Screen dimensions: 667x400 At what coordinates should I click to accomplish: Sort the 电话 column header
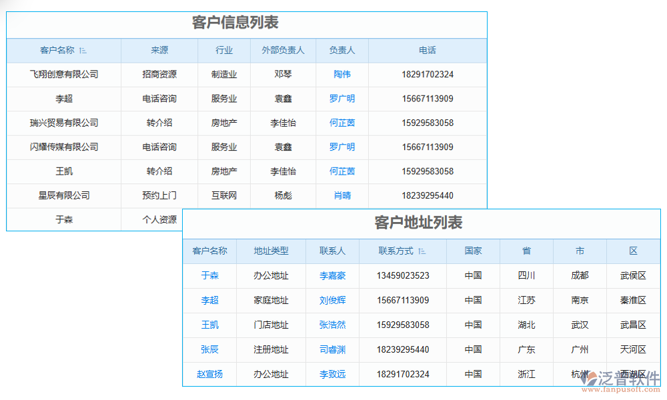[428, 51]
